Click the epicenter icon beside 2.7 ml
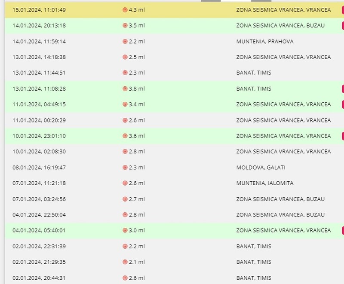Image resolution: width=344 pixels, height=284 pixels. pos(125,199)
